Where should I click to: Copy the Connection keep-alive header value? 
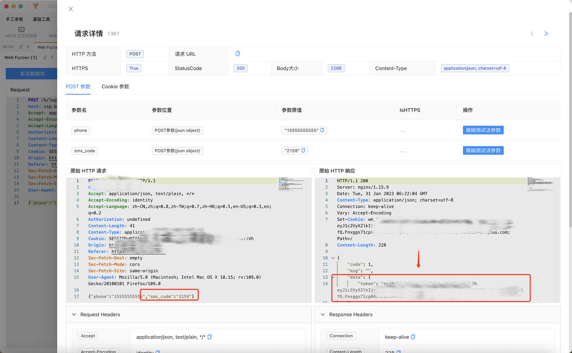pyautogui.click(x=413, y=337)
